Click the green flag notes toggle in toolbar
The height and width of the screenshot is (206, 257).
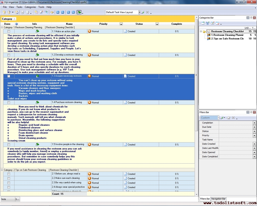(79, 12)
